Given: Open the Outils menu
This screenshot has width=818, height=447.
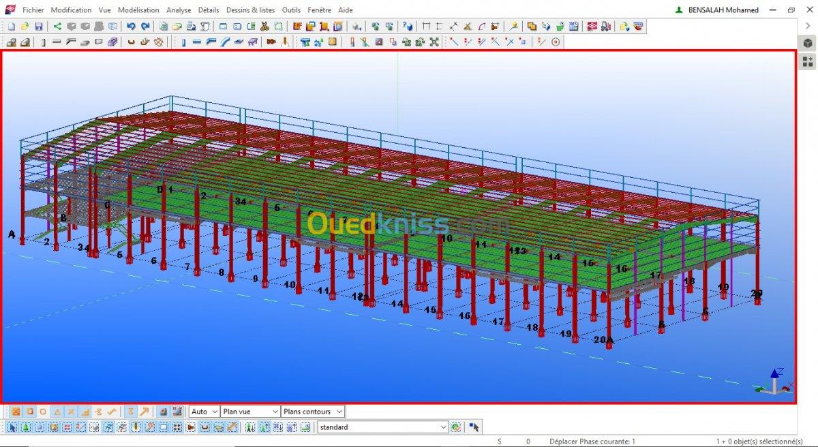Looking at the screenshot, I should tap(291, 10).
